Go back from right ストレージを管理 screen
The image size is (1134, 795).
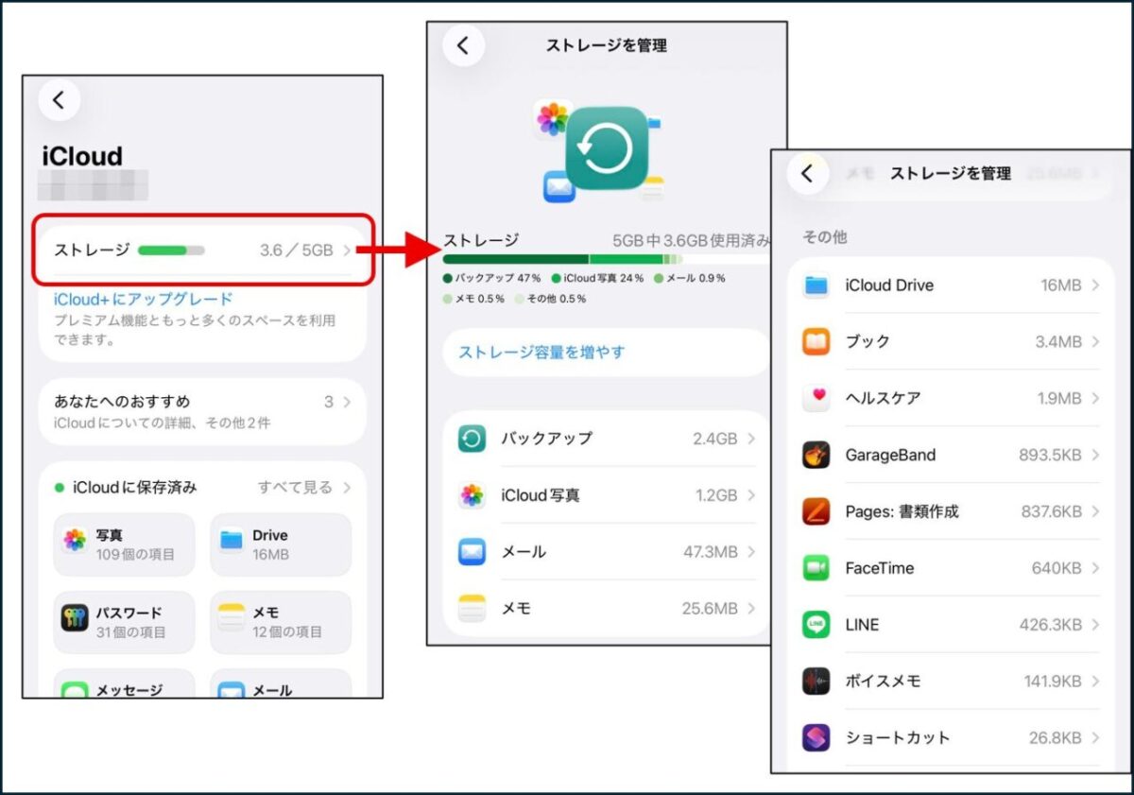tap(807, 173)
